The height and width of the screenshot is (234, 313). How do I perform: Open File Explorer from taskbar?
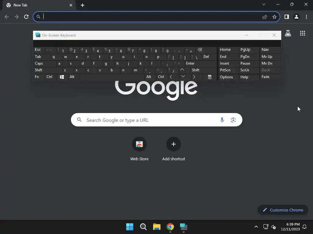[157, 227]
